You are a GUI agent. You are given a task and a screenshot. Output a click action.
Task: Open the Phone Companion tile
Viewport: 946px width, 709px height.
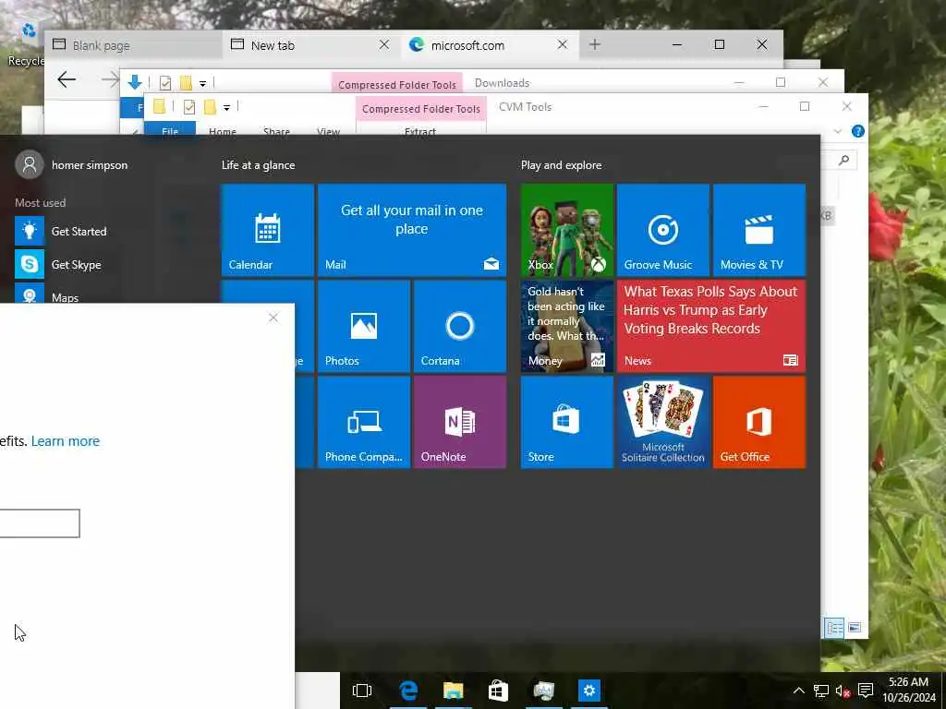click(364, 422)
